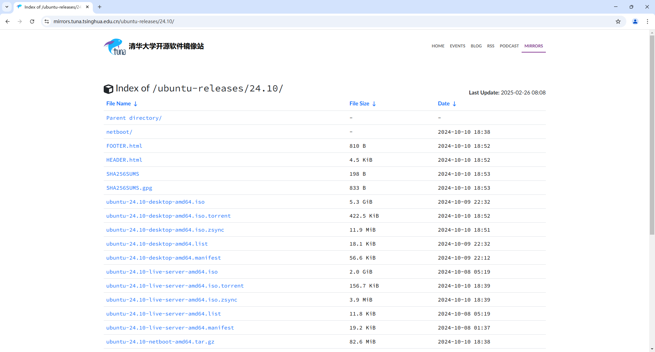
Task: Download ubuntu-24.10-desktop-amd64.iso
Action: (x=156, y=202)
